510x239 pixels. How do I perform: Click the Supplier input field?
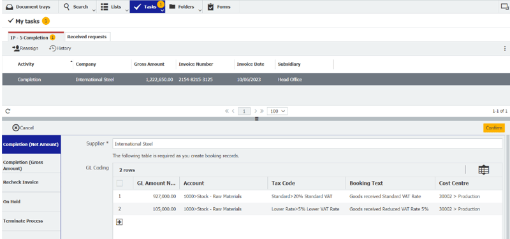pos(307,144)
